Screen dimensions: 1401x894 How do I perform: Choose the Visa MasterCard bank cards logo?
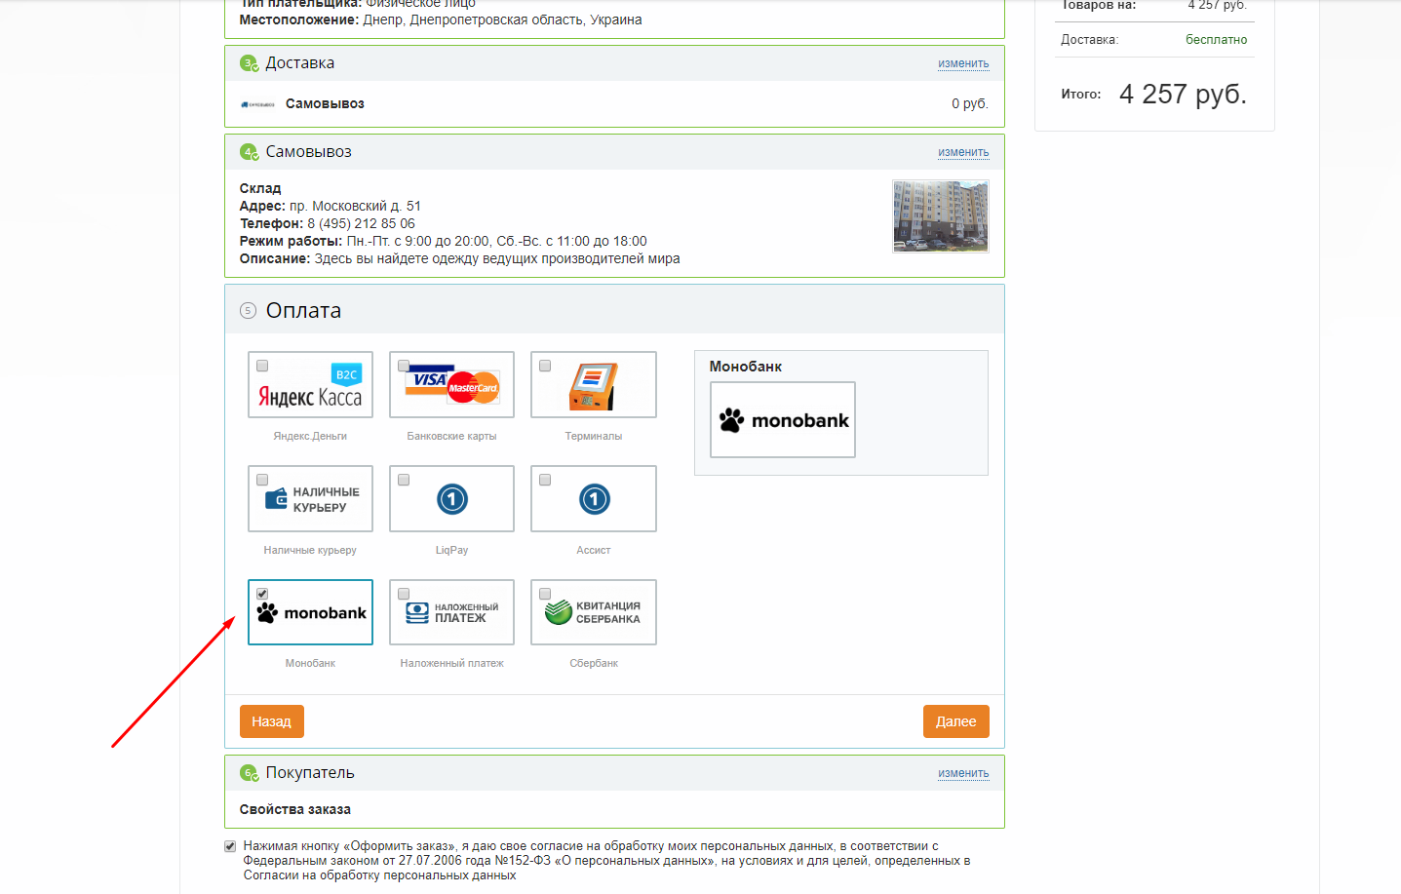pos(452,382)
